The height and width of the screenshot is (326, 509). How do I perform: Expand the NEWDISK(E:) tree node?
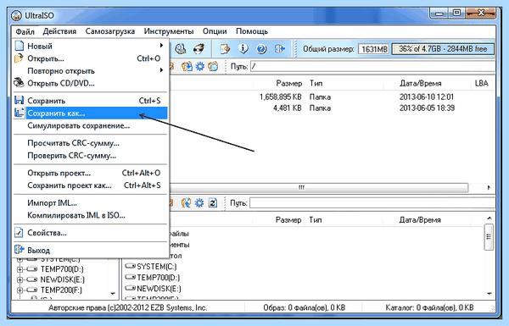point(20,279)
